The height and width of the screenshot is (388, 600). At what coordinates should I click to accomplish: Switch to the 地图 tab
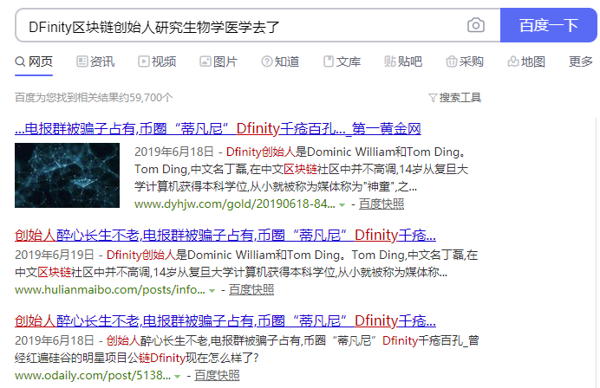[526, 61]
